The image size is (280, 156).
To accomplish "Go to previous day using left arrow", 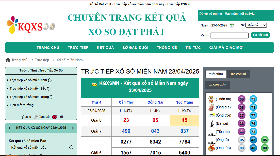I will point(10,128).
